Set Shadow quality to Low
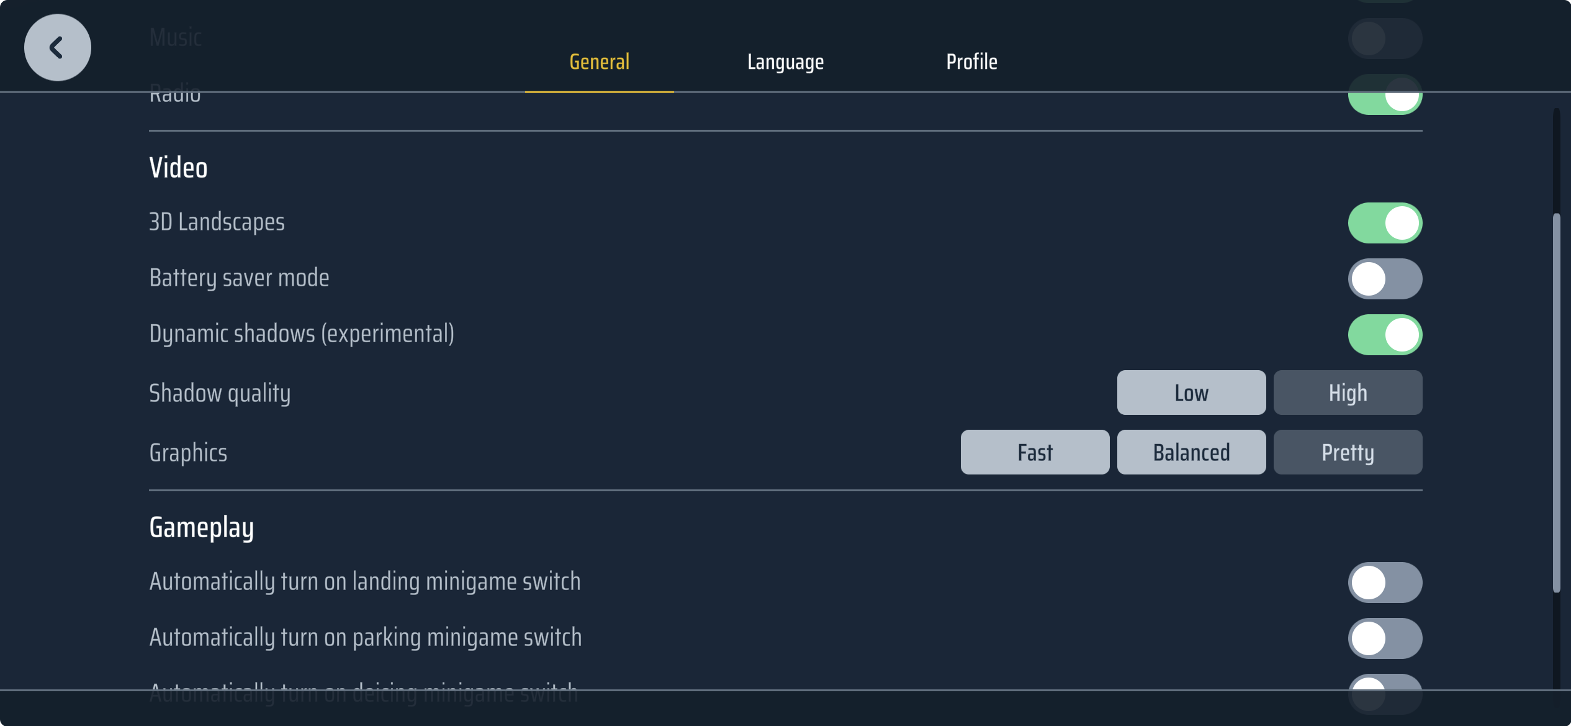 tap(1191, 392)
